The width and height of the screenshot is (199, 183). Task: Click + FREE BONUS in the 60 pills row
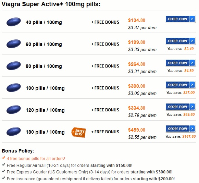click(105, 44)
